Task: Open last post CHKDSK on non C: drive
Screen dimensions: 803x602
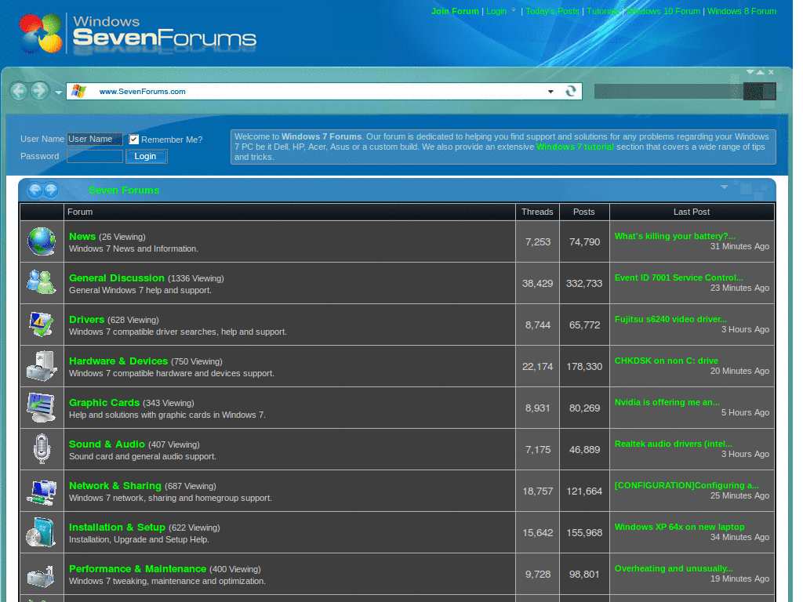Action: point(667,361)
